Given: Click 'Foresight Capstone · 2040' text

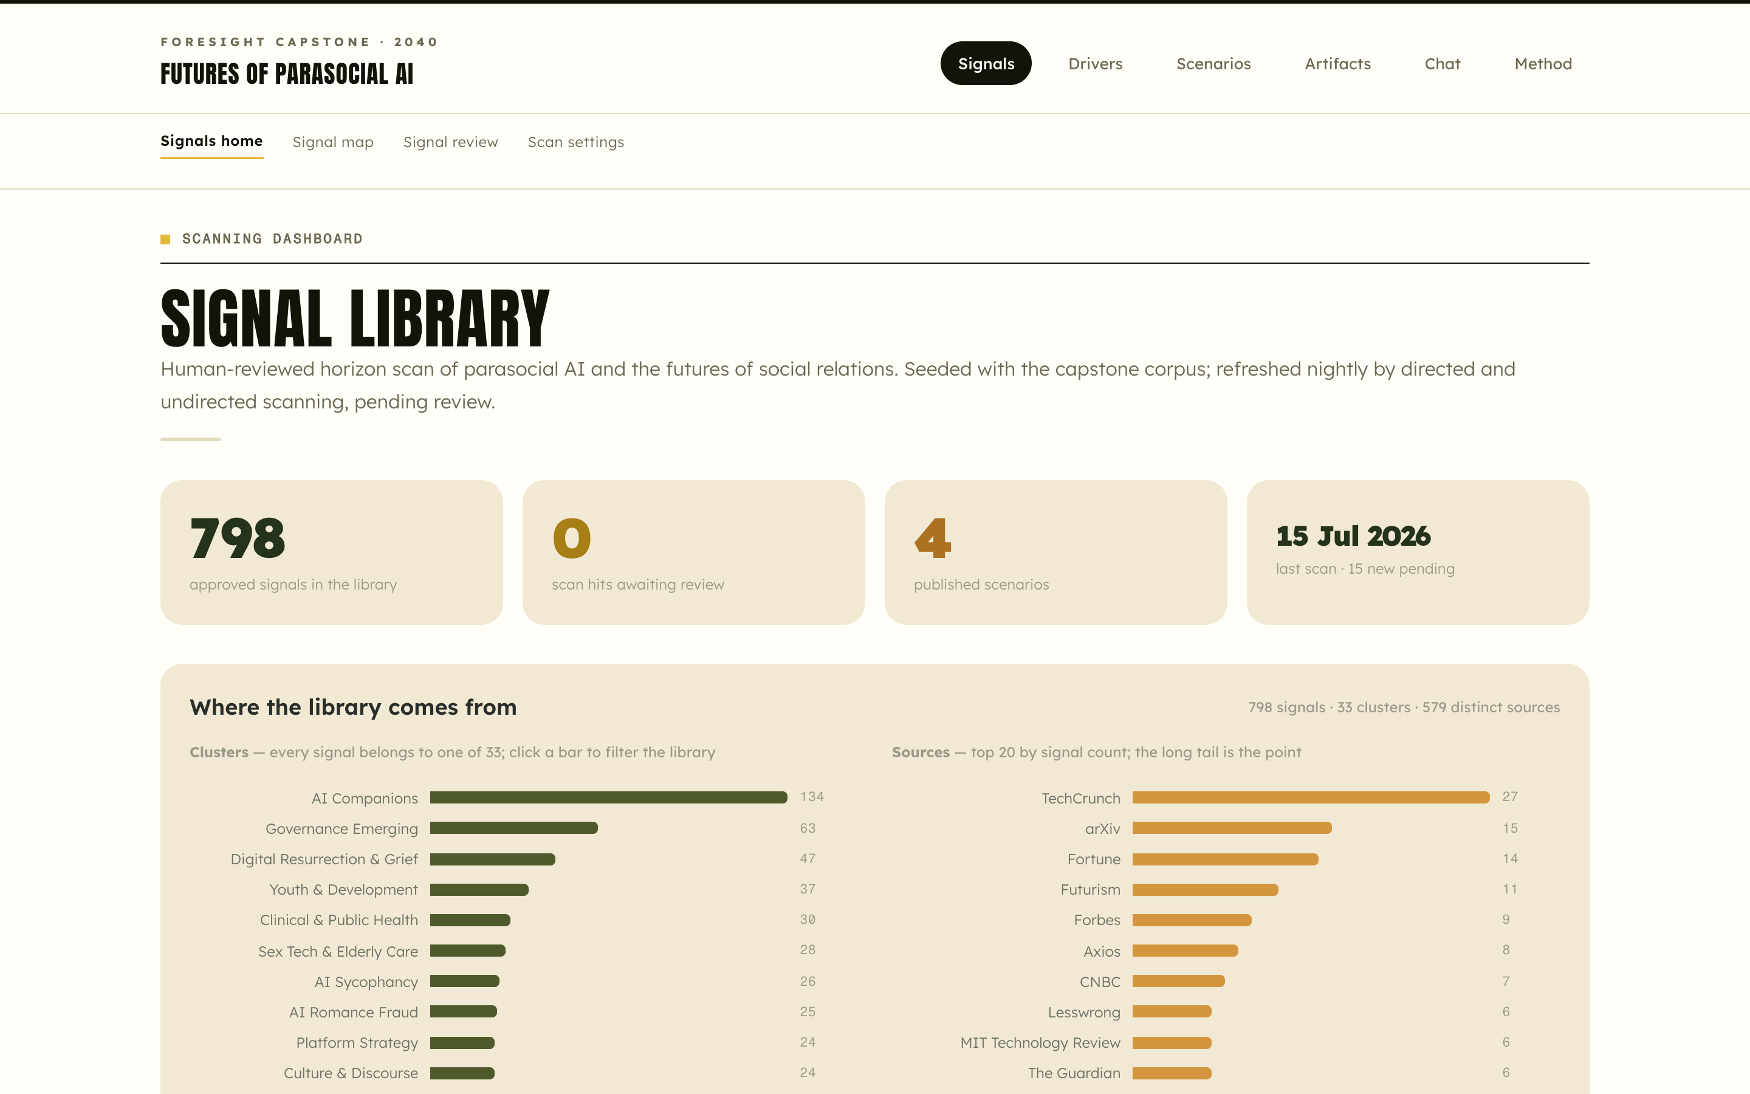Looking at the screenshot, I should (299, 42).
